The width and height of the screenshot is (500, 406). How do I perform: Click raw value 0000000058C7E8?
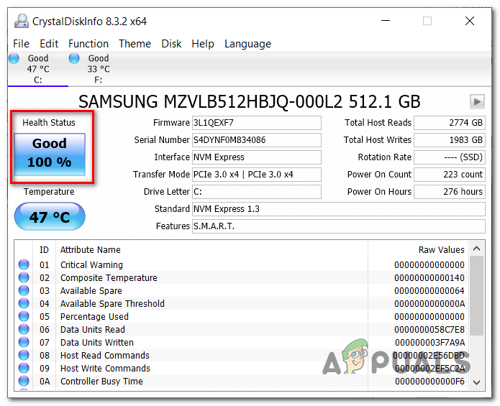429,330
